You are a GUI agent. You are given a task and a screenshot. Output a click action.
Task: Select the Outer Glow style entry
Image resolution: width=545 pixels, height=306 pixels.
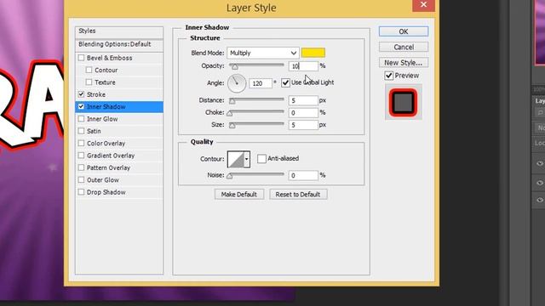[x=103, y=179]
